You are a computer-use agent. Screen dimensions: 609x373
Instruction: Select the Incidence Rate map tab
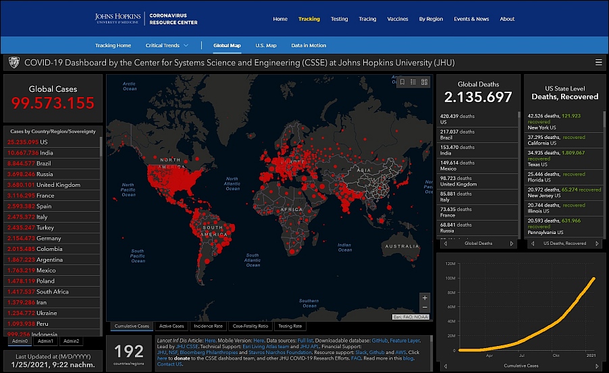click(x=208, y=326)
